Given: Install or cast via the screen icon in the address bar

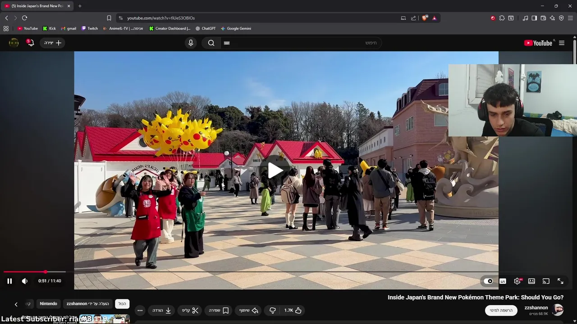Looking at the screenshot, I should [403, 18].
